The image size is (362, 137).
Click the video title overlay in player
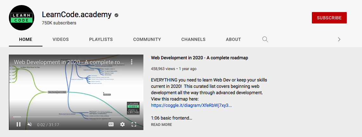[x=69, y=62]
